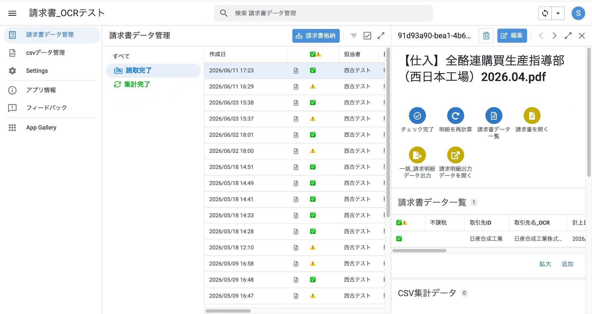
Task: Click the 請求書を開く action icon
Action: 532,116
